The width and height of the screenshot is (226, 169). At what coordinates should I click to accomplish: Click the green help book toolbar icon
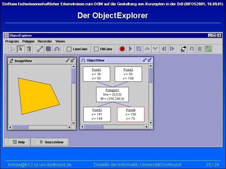(x=208, y=49)
